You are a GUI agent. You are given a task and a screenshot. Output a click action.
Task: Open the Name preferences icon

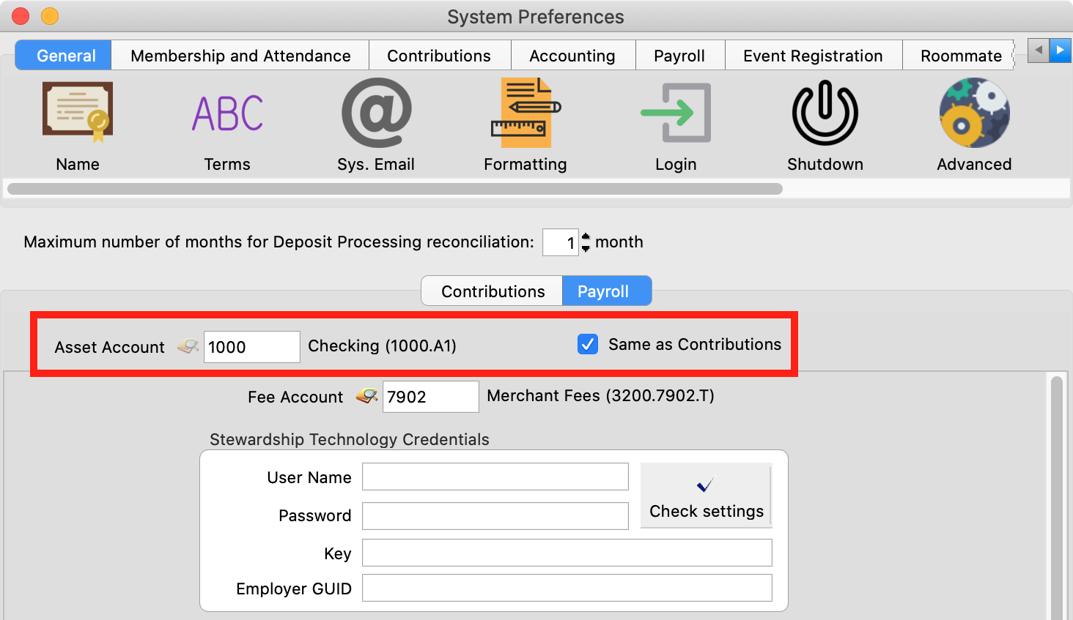coord(78,113)
